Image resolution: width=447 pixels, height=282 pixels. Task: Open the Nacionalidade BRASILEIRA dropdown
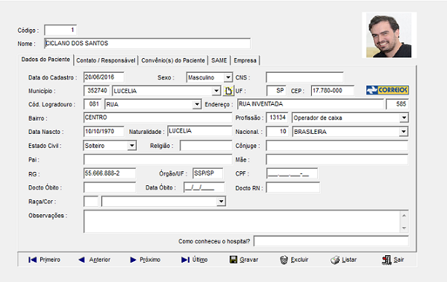(x=404, y=132)
